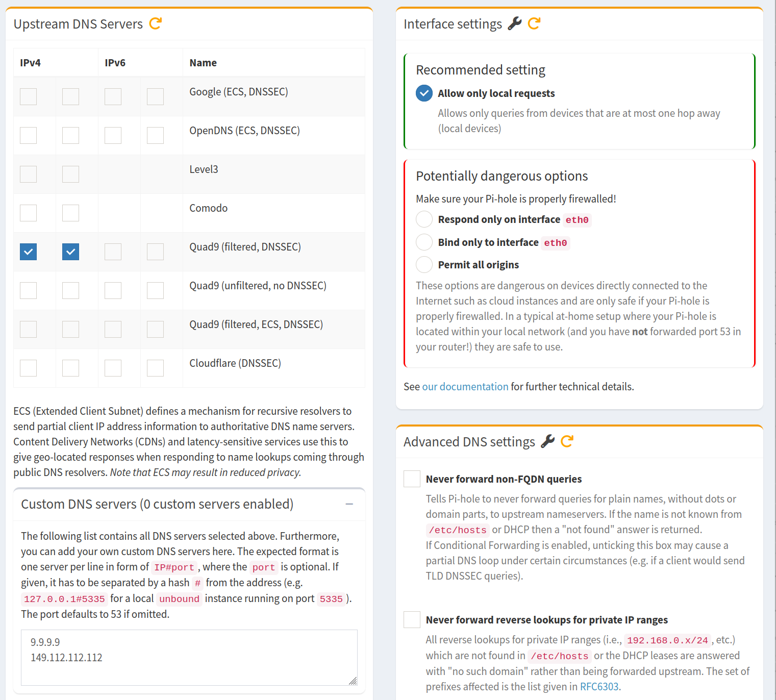Enable Cloudflare DNSSEC upstream server

click(x=28, y=367)
